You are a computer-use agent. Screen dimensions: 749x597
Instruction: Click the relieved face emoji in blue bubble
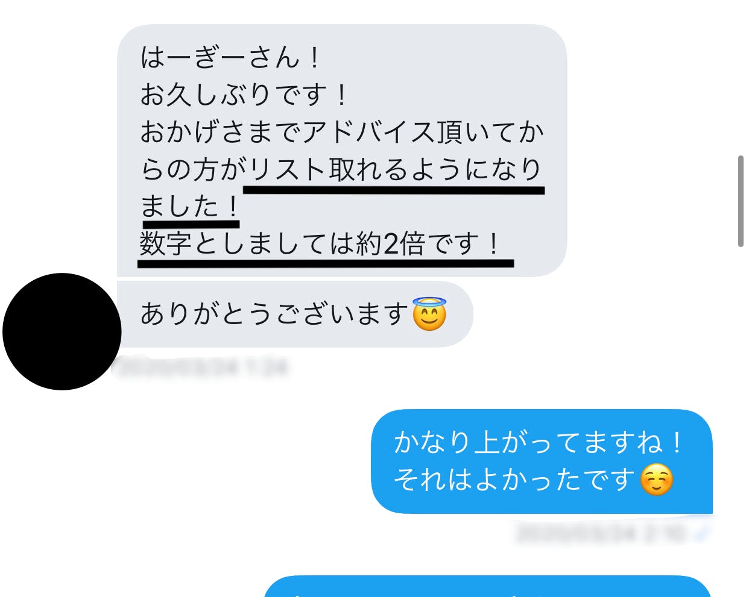pos(656,480)
